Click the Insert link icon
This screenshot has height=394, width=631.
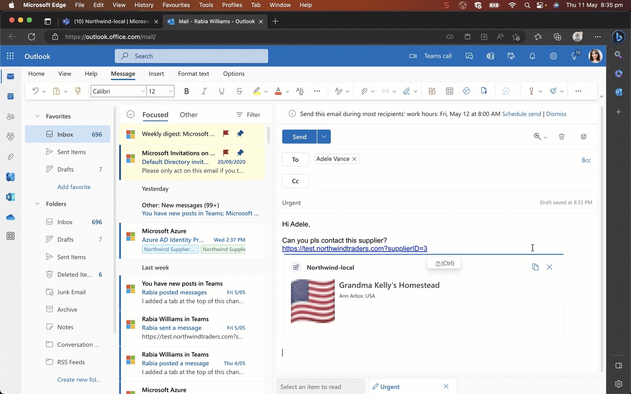[386, 91]
